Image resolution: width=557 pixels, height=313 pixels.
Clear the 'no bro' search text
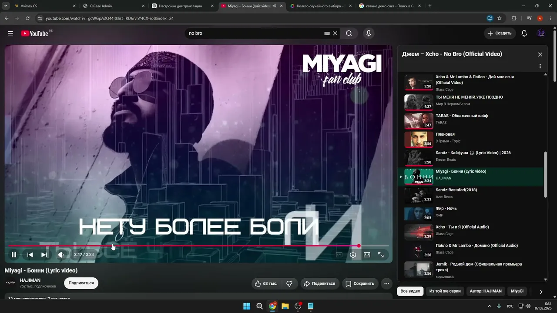pos(335,33)
